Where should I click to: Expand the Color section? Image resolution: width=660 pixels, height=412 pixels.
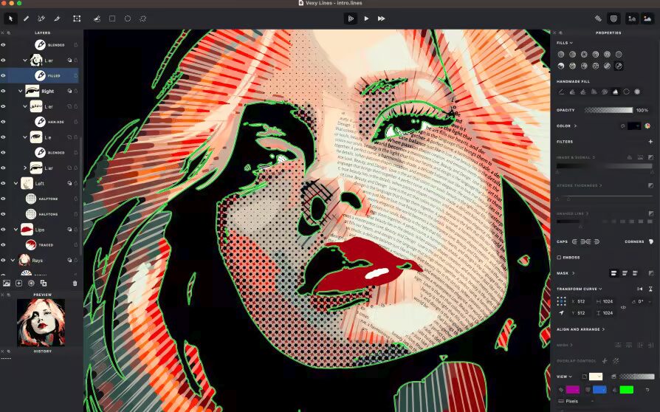click(566, 126)
